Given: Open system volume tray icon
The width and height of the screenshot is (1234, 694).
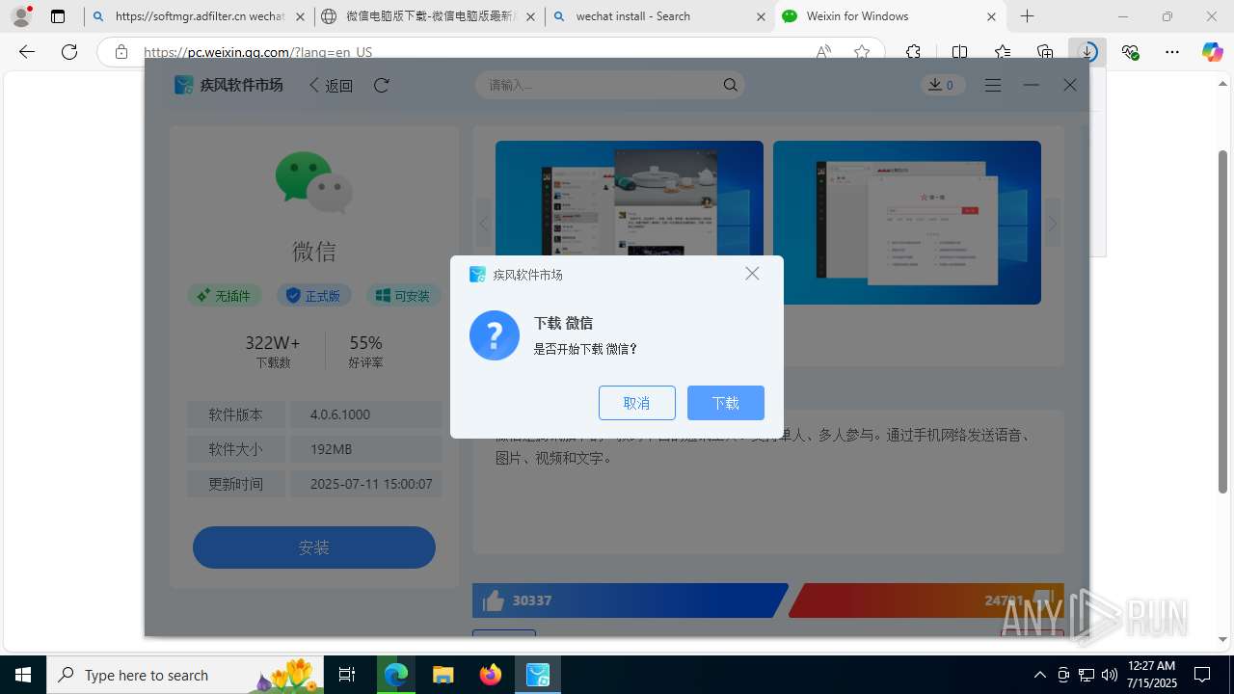Looking at the screenshot, I should click(1109, 675).
